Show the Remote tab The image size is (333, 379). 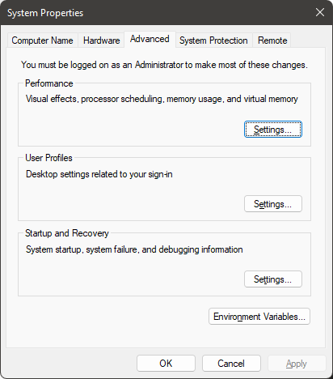tap(272, 40)
